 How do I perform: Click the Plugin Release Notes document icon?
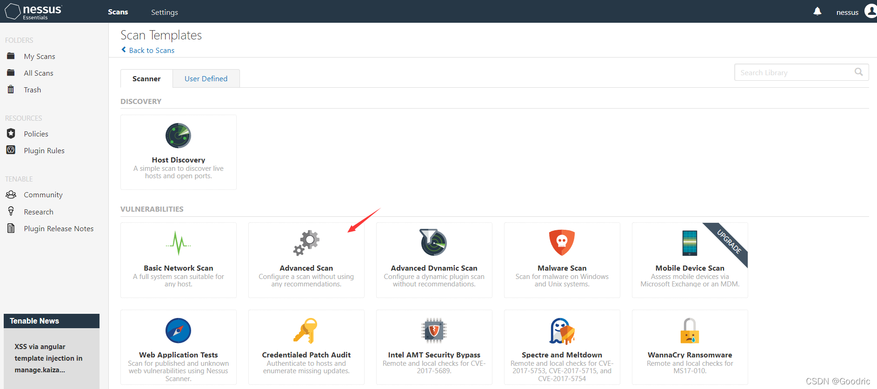pos(11,228)
